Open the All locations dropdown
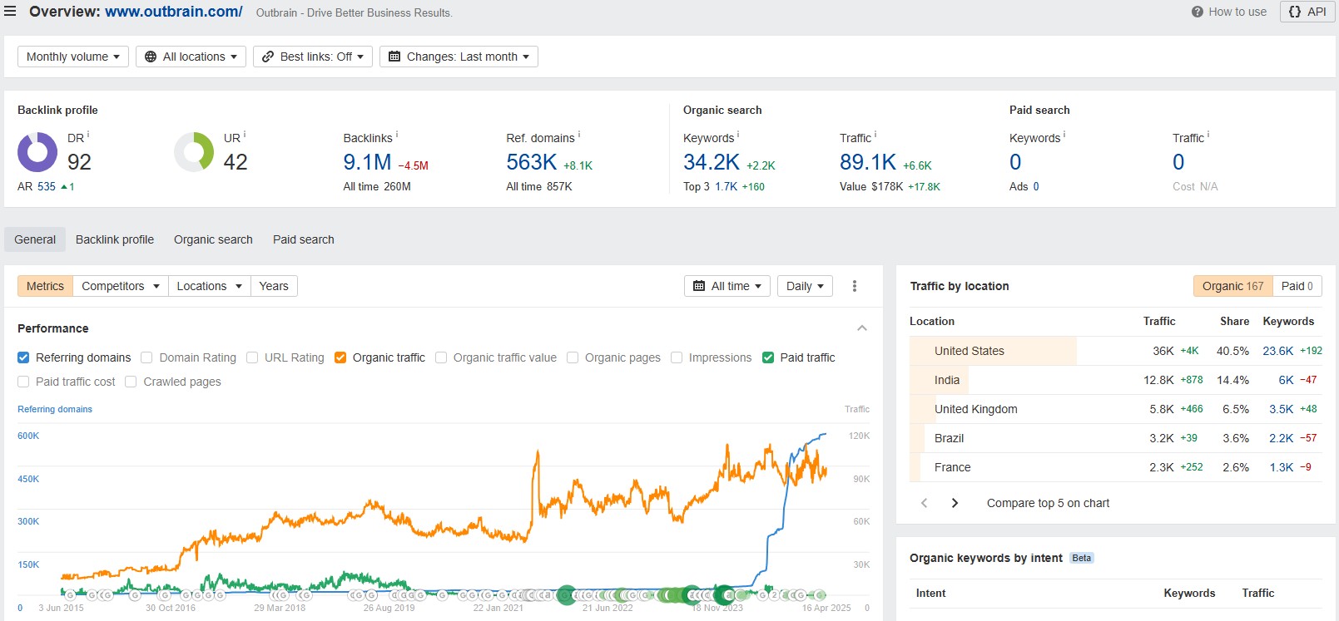Screen dimensions: 1339x621 pos(191,57)
